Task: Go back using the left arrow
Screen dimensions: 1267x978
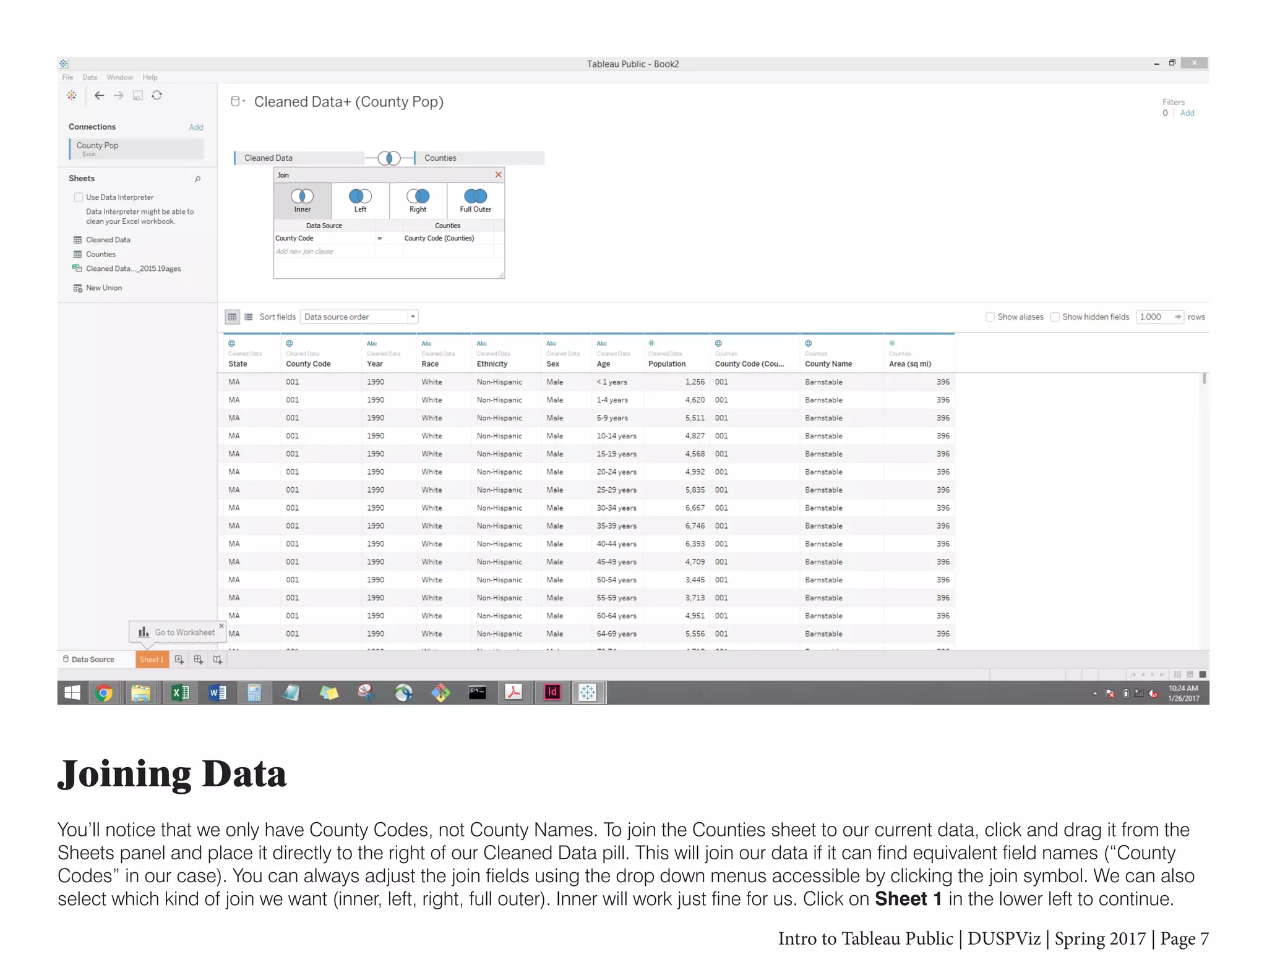Action: (99, 95)
